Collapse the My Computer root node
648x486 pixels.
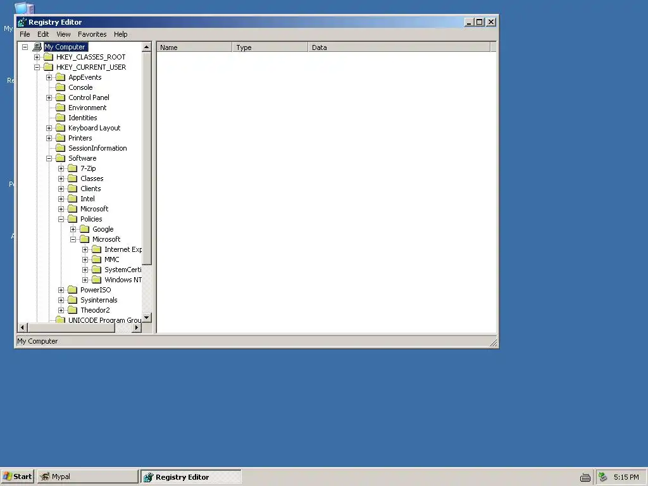[x=25, y=47]
